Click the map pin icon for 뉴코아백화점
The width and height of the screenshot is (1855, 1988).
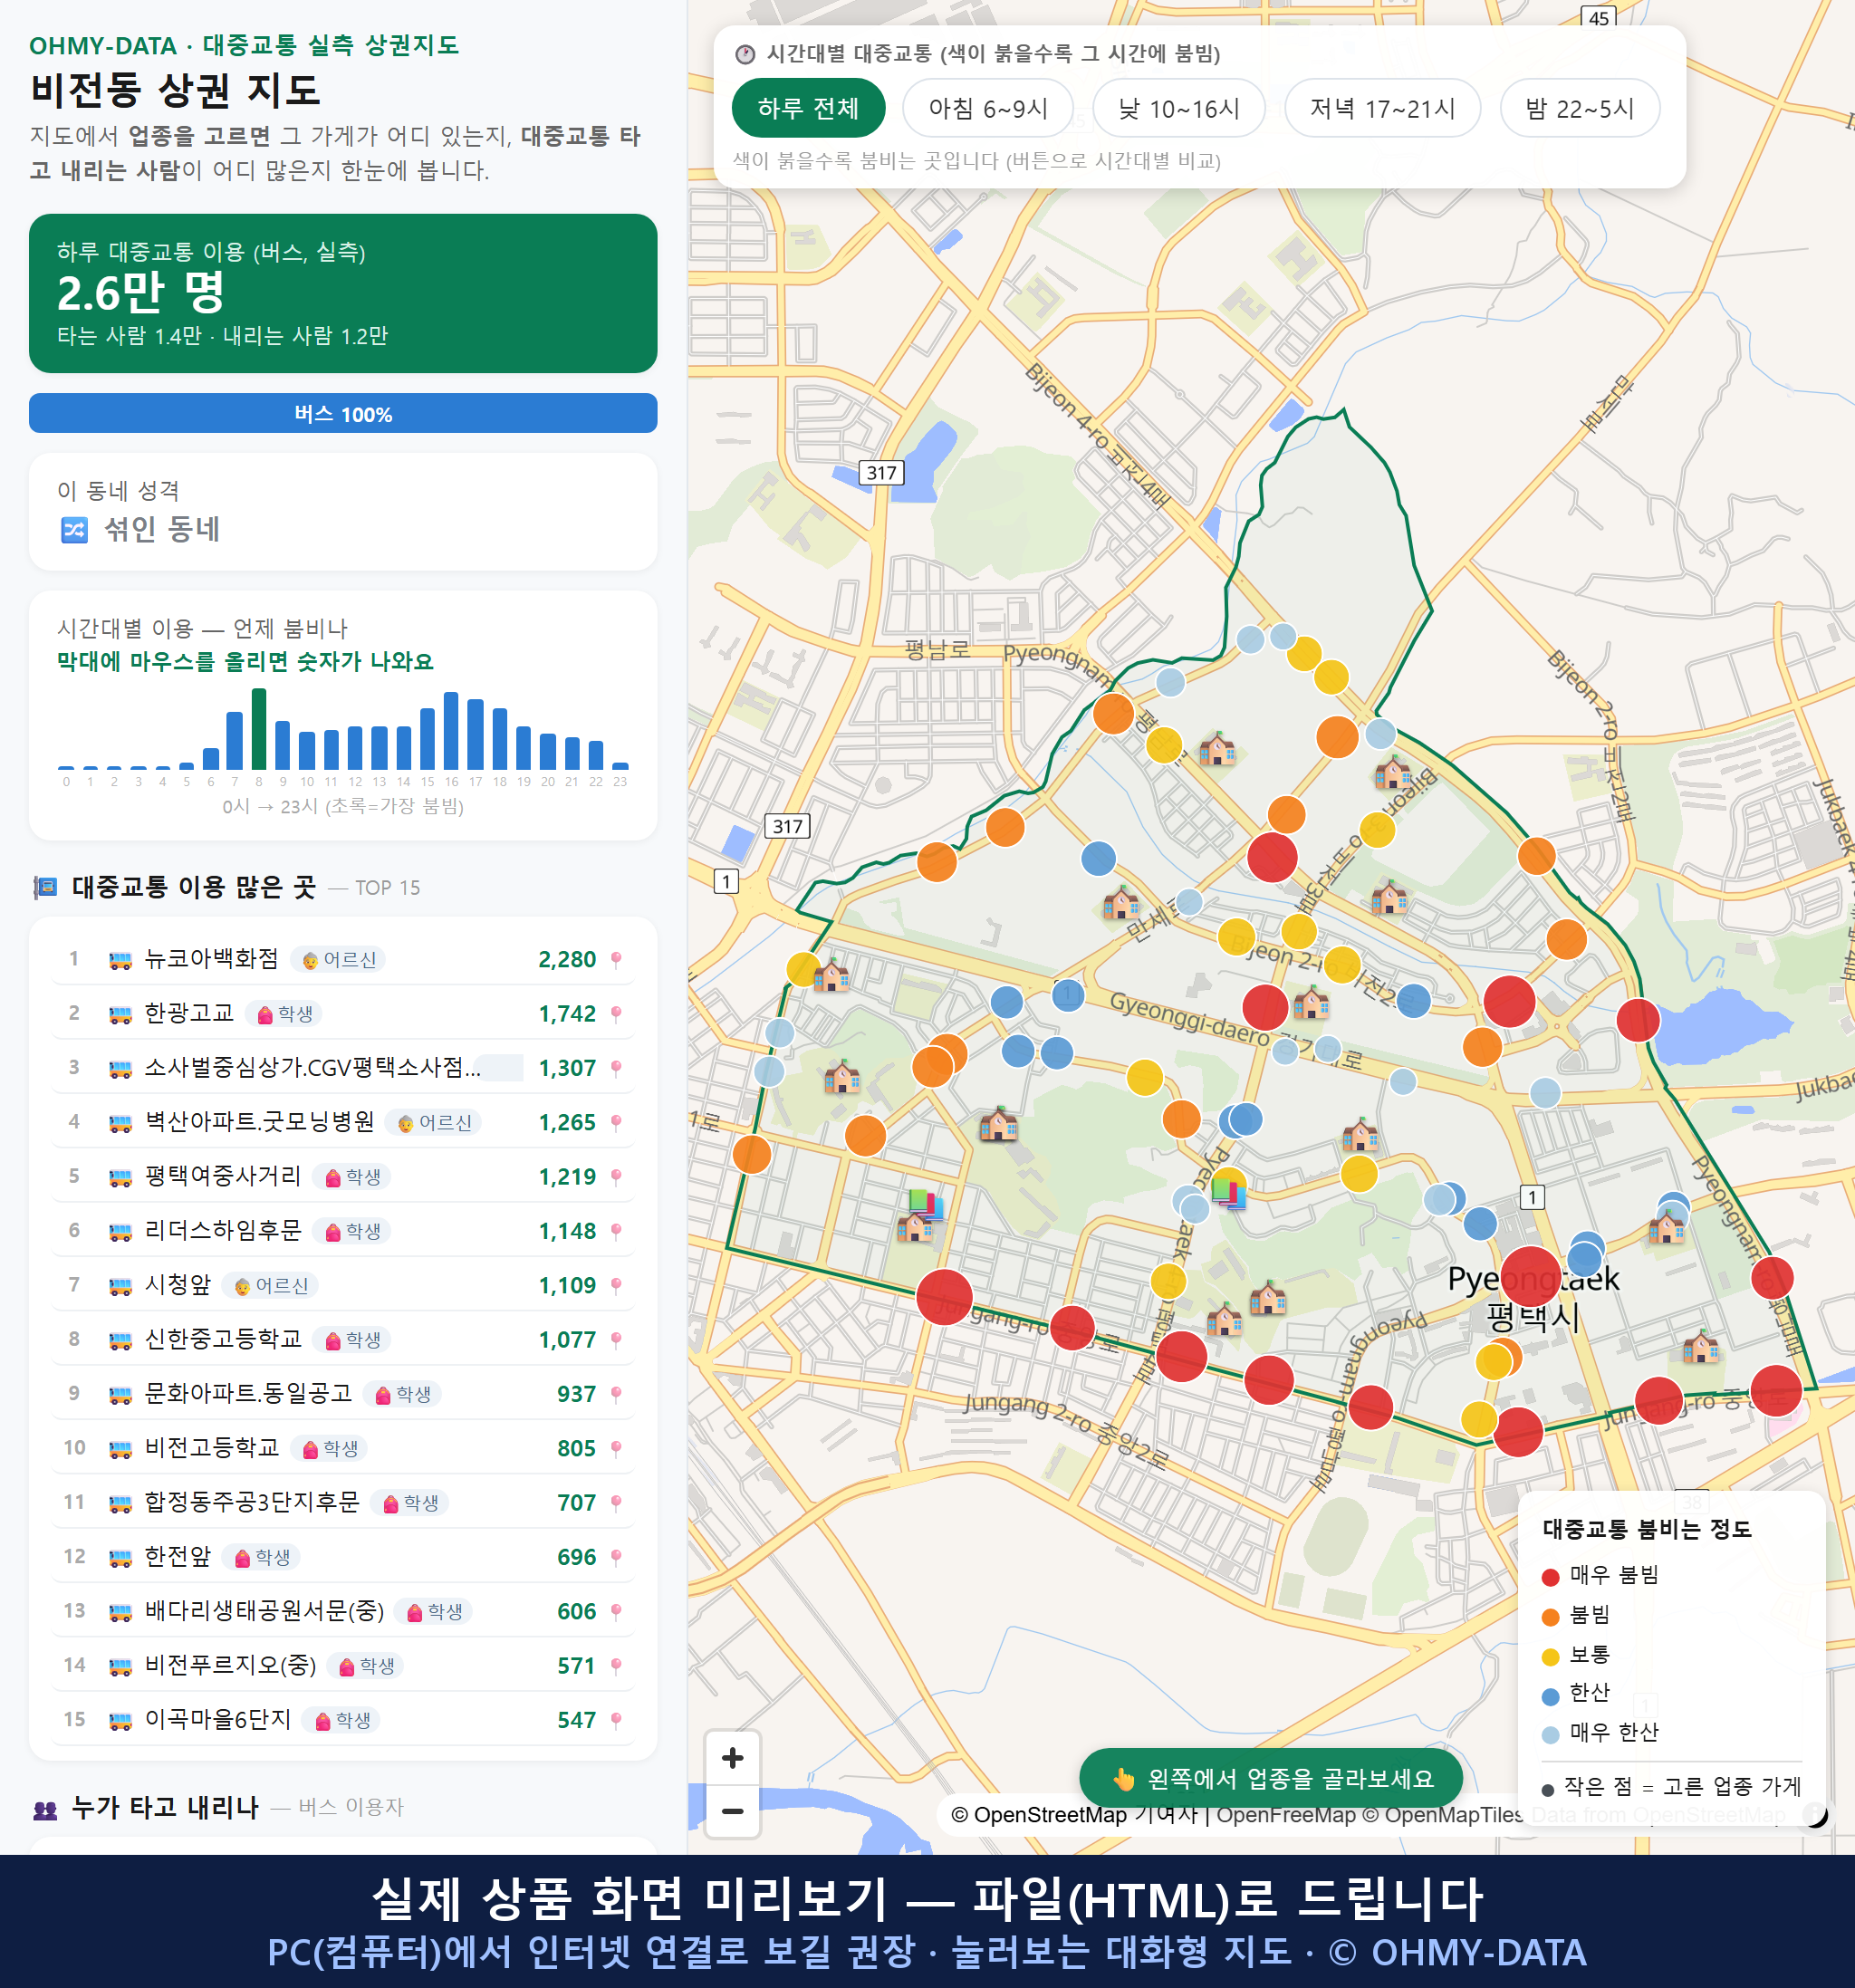point(616,960)
